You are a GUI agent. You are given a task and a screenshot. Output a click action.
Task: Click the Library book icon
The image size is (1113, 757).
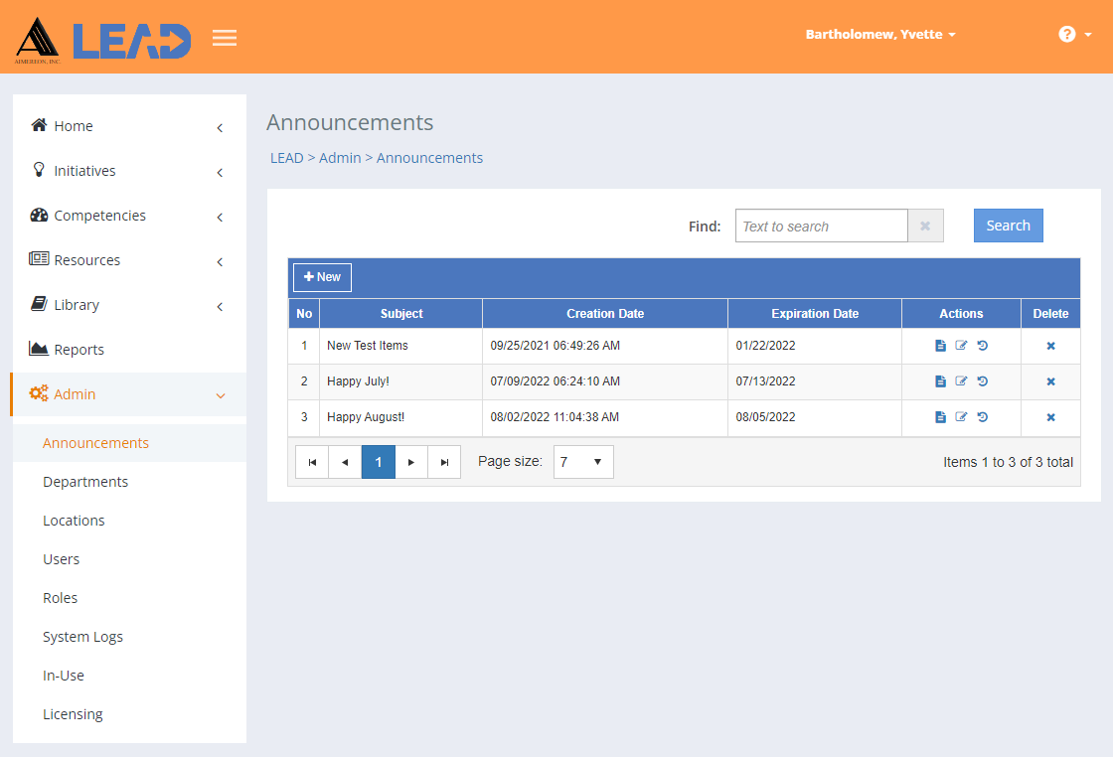[39, 304]
